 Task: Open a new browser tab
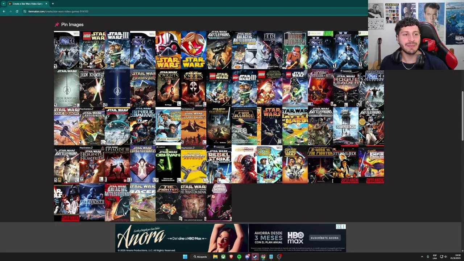(53, 4)
